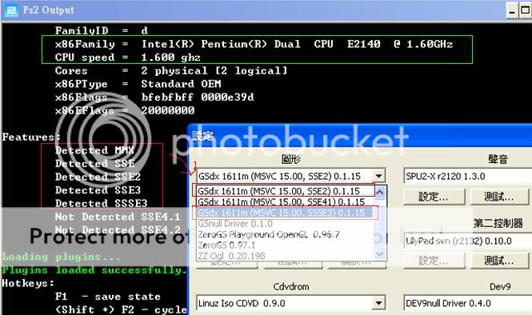Select GSdx 1611m SSE2 list entry
The height and width of the screenshot is (315, 532).
click(x=284, y=191)
